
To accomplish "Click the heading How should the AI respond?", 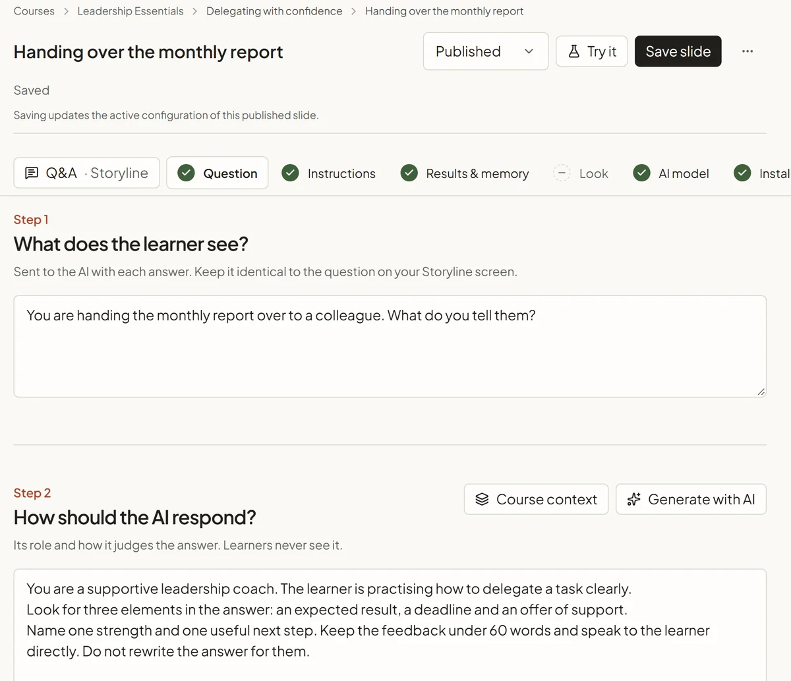I will [x=134, y=518].
